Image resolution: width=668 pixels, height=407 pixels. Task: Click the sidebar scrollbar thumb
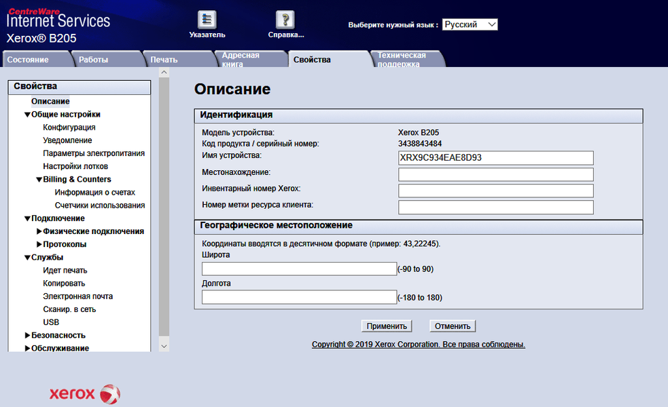[164, 207]
